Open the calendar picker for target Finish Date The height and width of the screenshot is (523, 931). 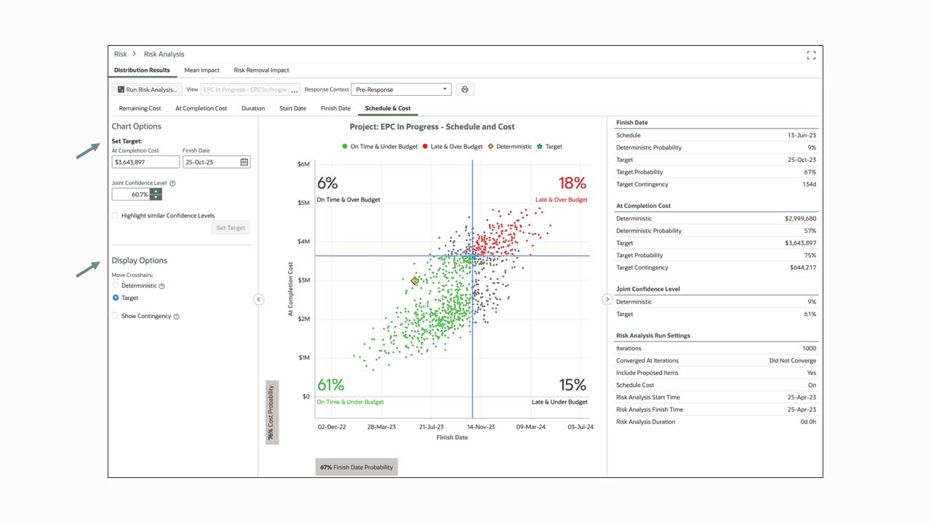pyautogui.click(x=244, y=161)
